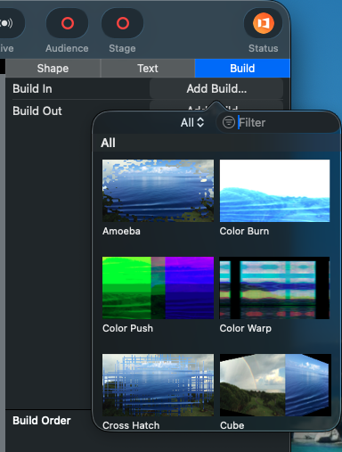Choose the Cross Hatch build thumbnail
This screenshot has width=342, height=452.
tap(158, 385)
